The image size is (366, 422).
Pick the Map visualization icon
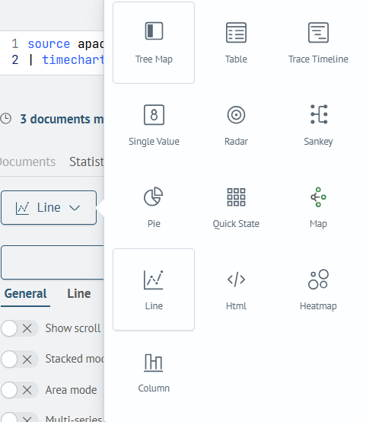pyautogui.click(x=318, y=197)
